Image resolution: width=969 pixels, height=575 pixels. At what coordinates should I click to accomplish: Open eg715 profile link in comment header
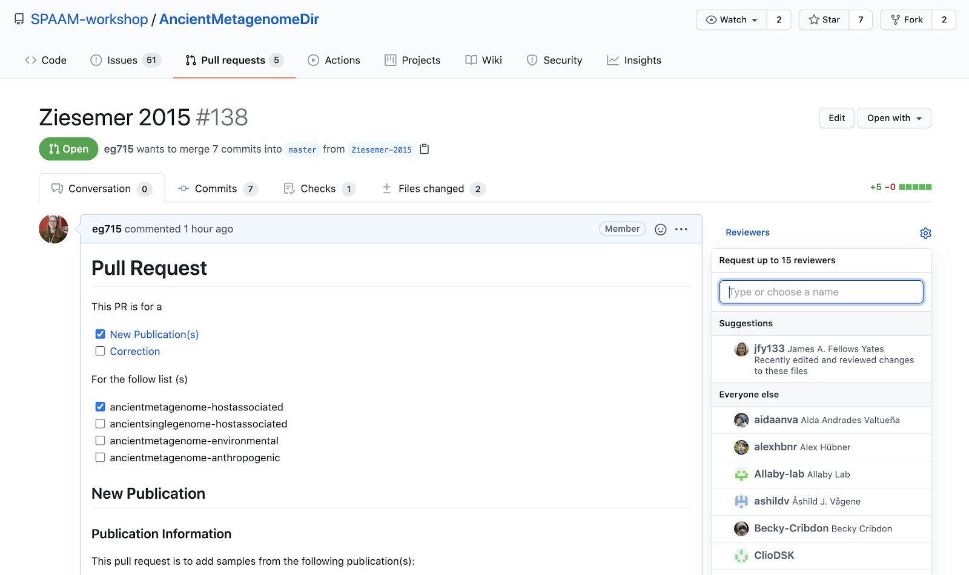tap(107, 229)
